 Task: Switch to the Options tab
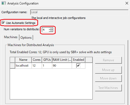[x=26, y=38]
